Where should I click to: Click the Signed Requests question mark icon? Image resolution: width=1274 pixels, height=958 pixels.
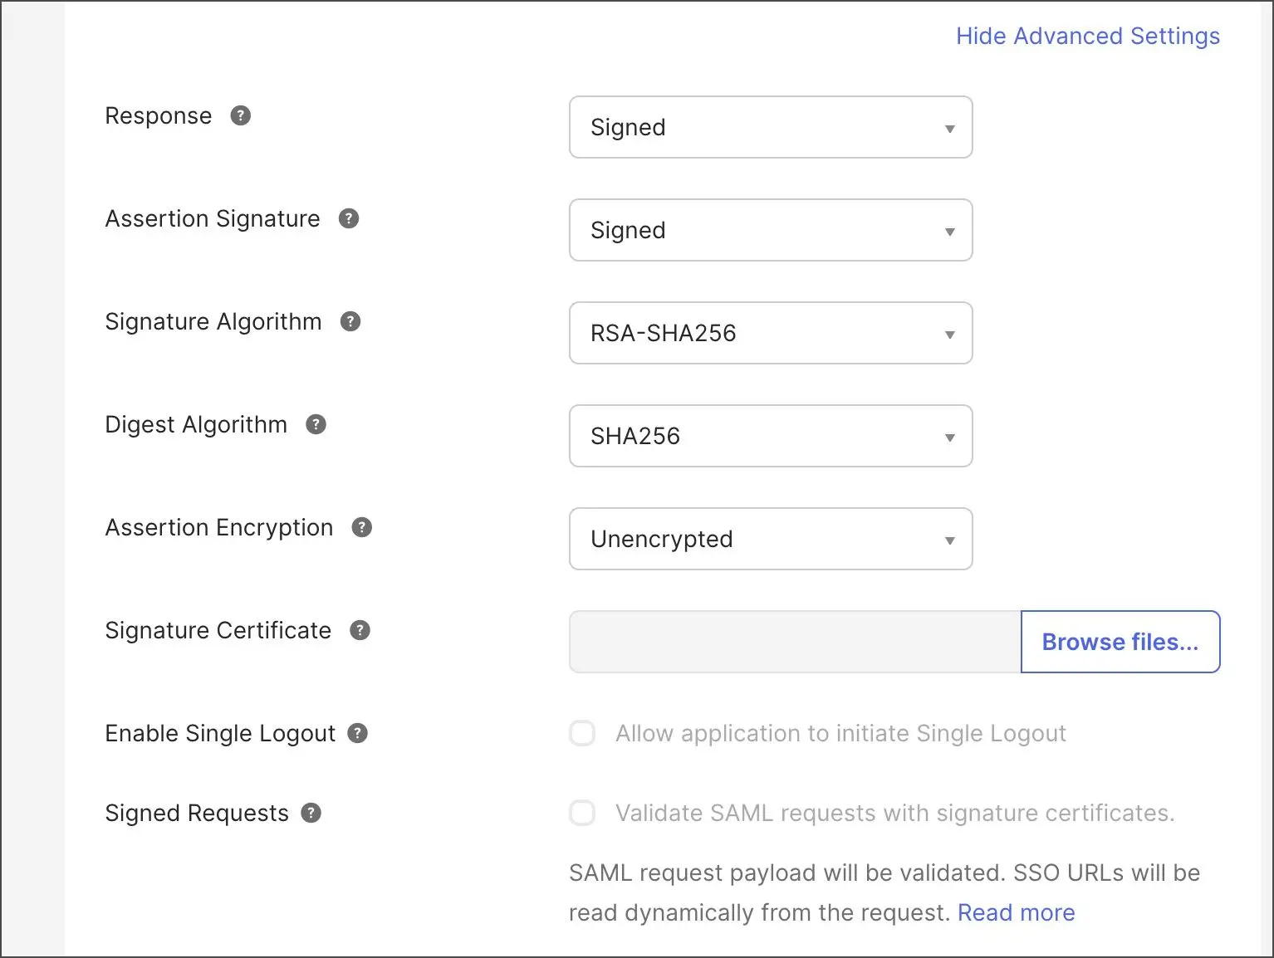[x=311, y=813]
